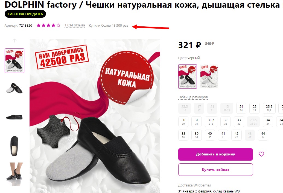Viewport: 283px width, 193px height.
Task: Select size 24
Action: click(241, 108)
